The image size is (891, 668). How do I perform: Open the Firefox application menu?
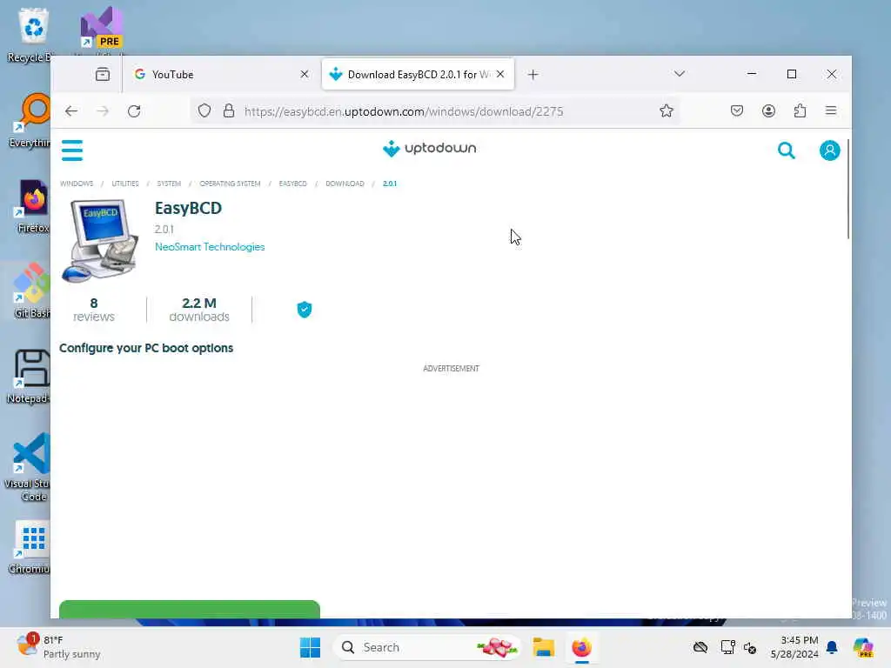click(831, 110)
